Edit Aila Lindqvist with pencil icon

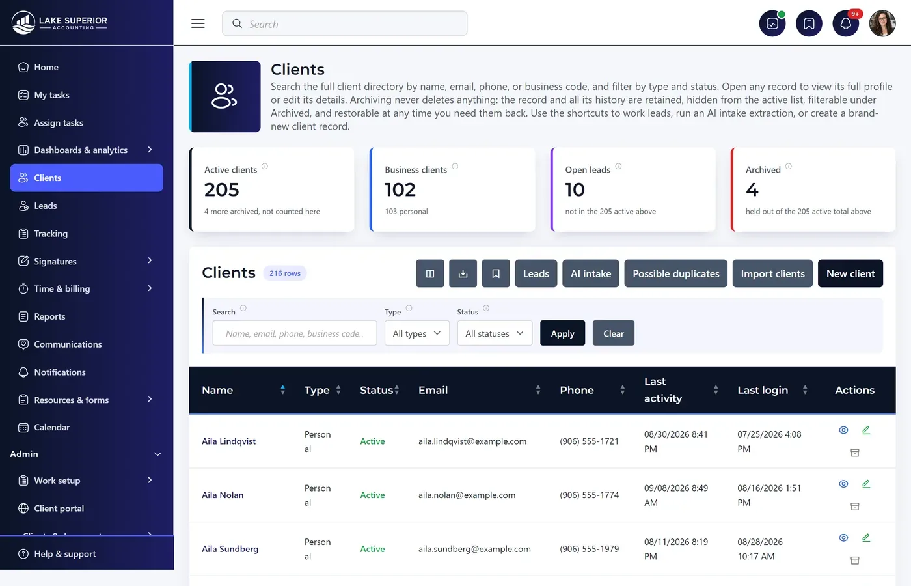[866, 430]
